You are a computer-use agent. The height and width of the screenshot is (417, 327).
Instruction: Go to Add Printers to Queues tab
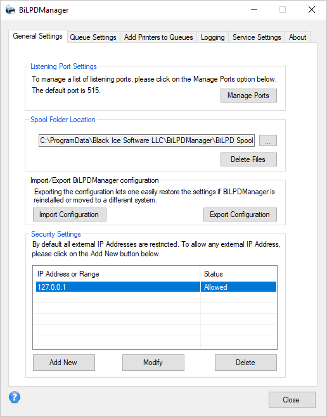[x=158, y=37]
